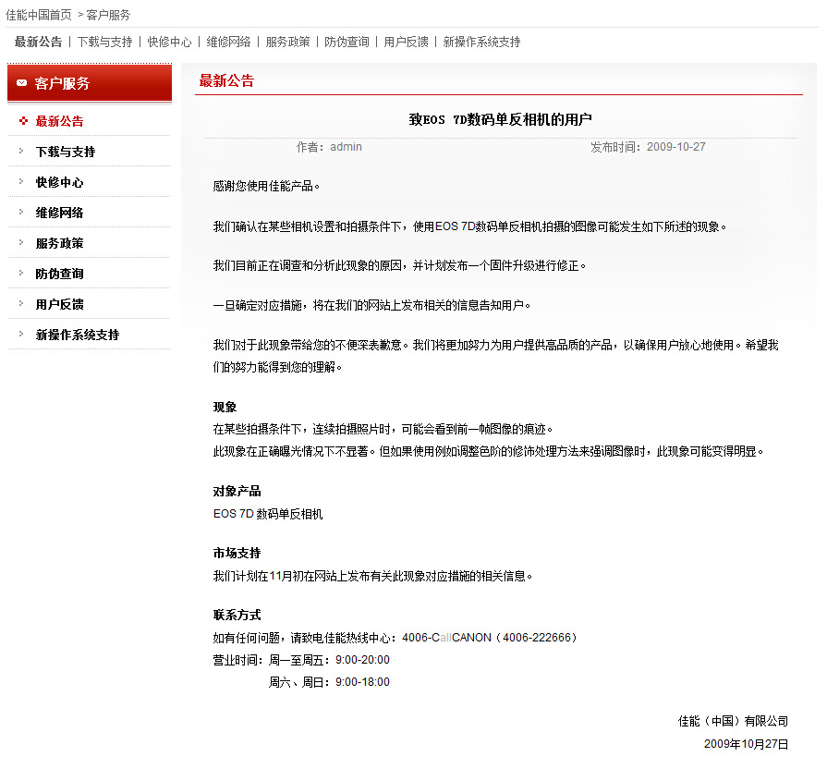827x769 pixels.
Task: Click hotline number 4006-222666
Action: [x=537, y=638]
